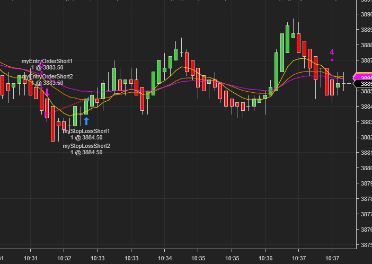Click the 1 @ 3884.50 text under myStopLossShort1
The height and width of the screenshot is (264, 372).
click(86, 137)
